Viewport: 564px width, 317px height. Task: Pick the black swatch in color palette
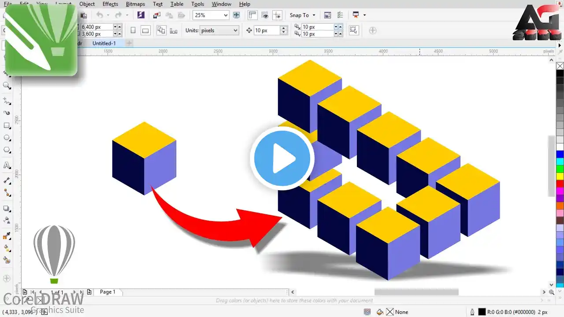coord(560,73)
